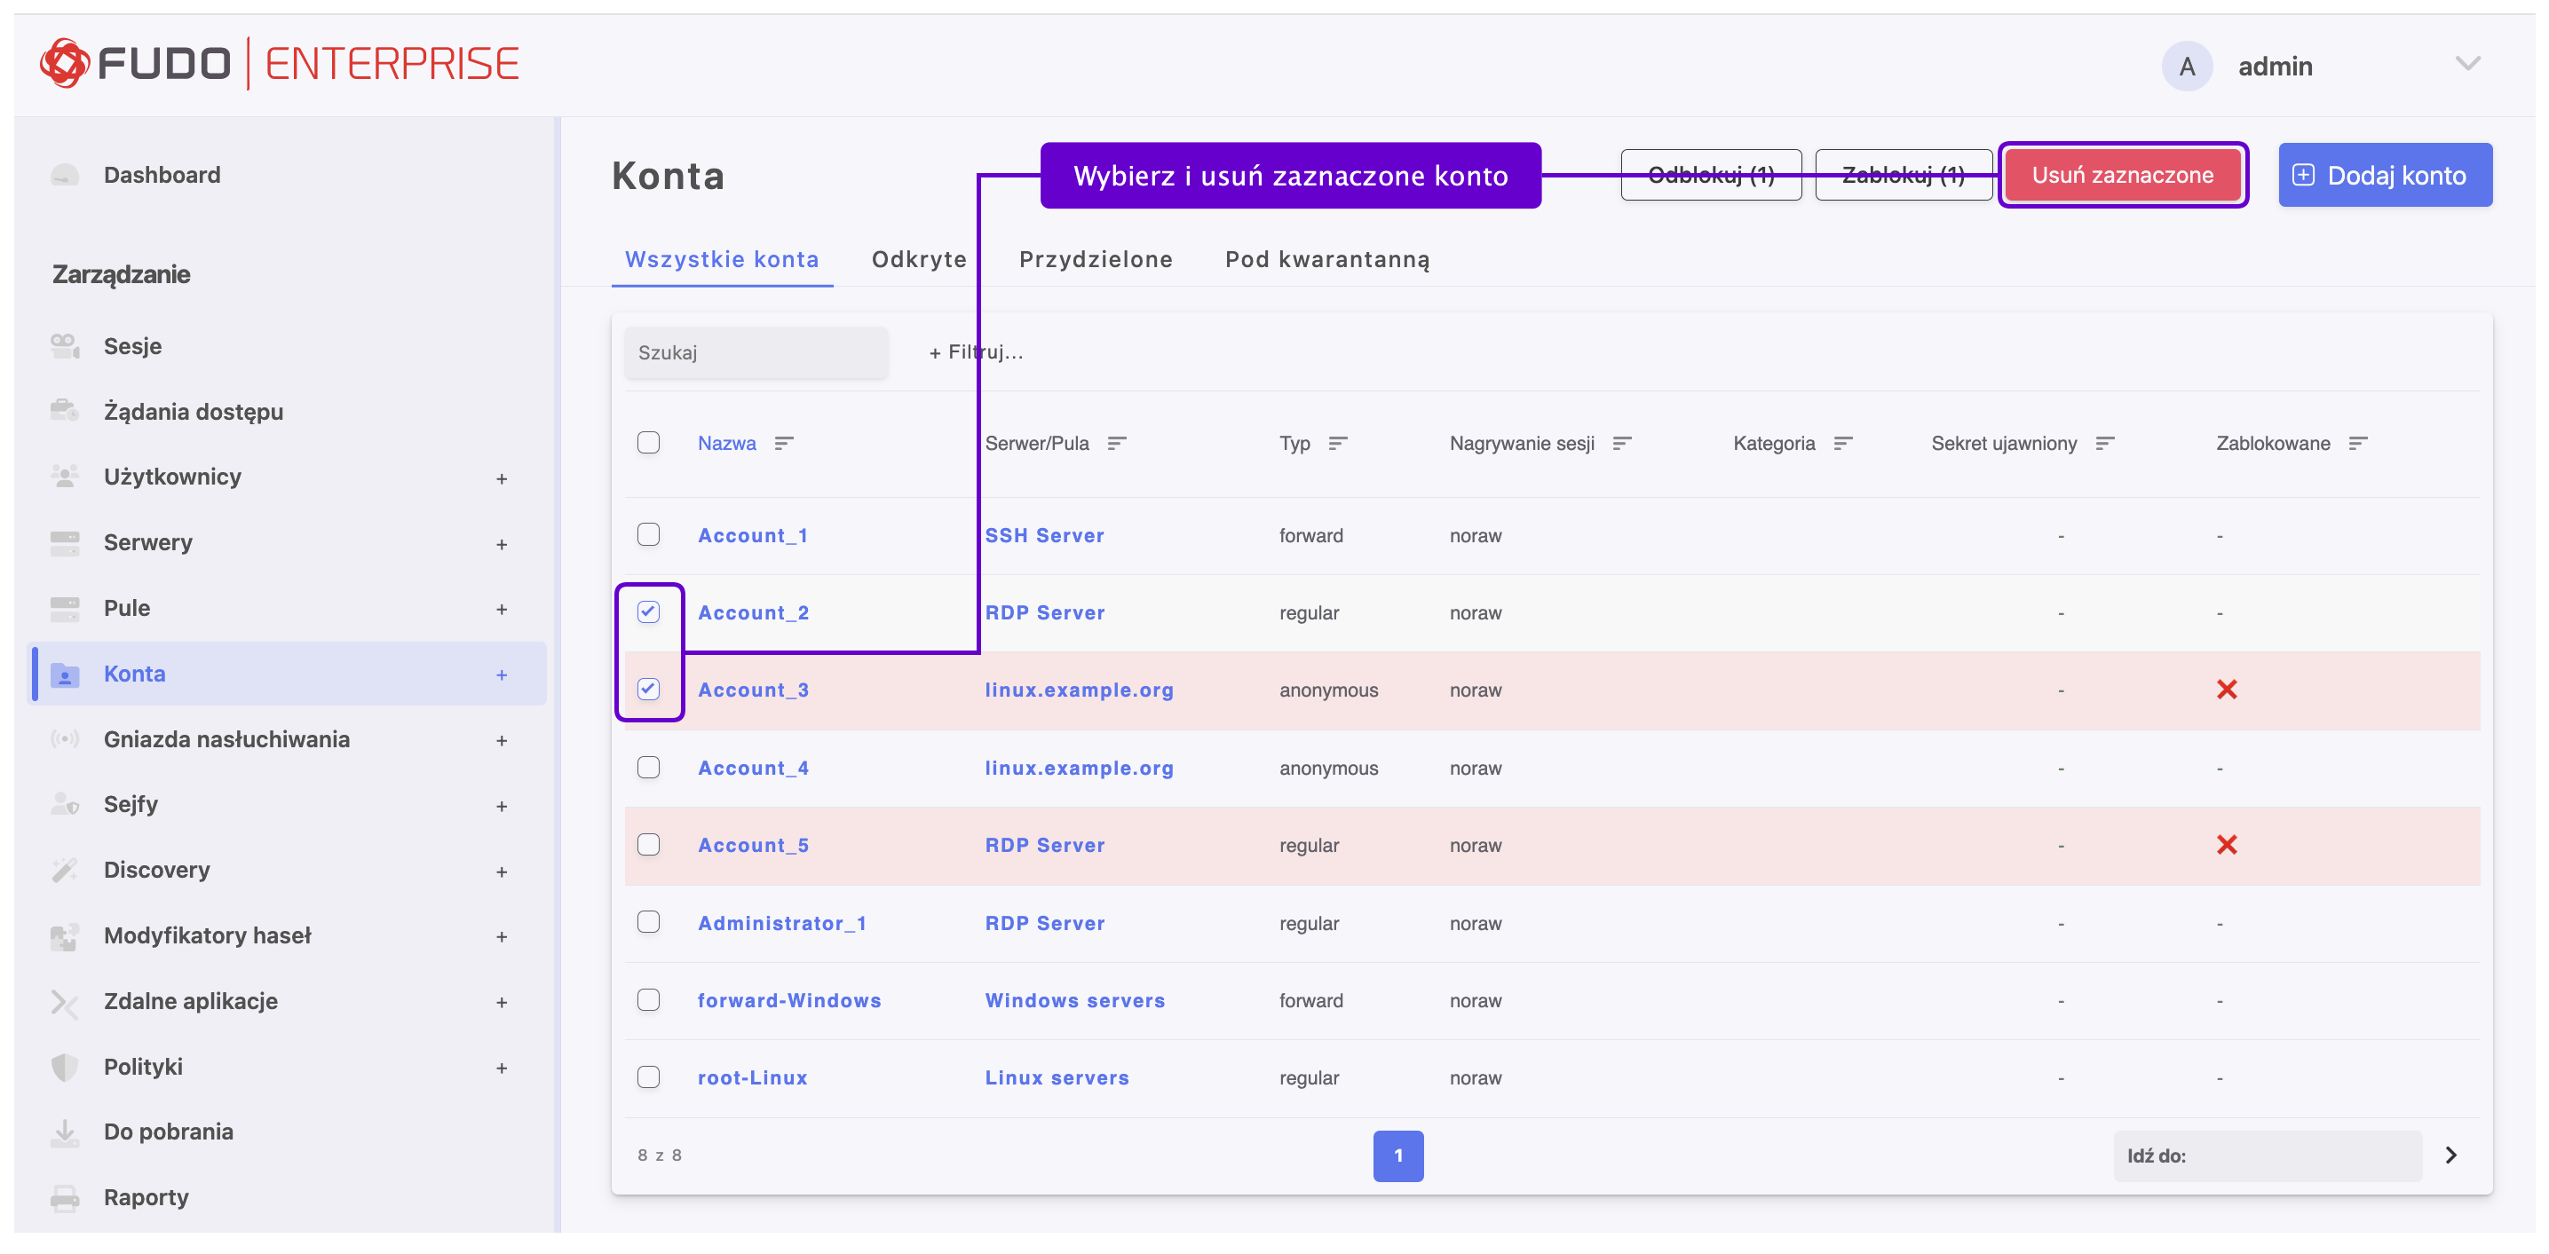Expand the Użytkownicy submenu plus
The image size is (2549, 1254).
click(x=502, y=478)
